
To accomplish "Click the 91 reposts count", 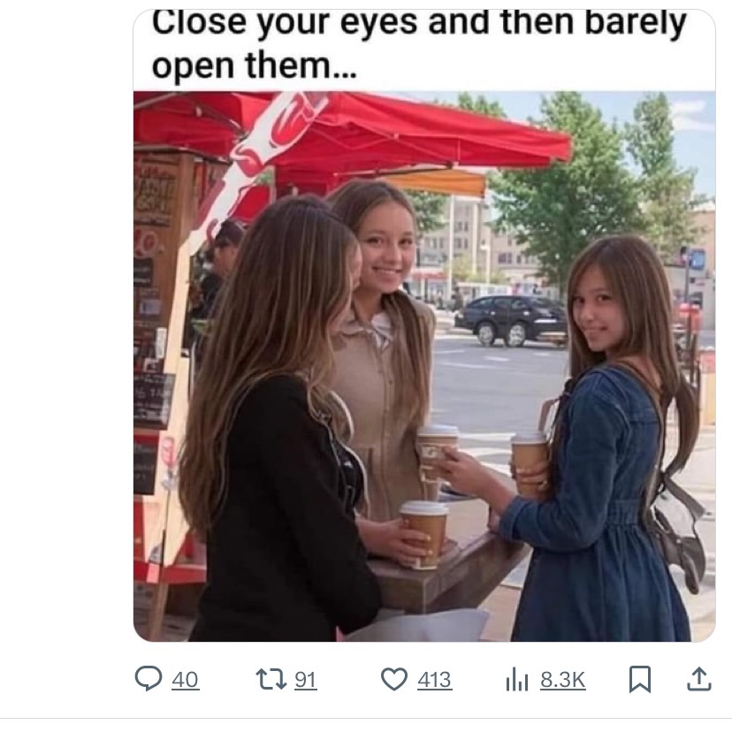I will [x=305, y=680].
